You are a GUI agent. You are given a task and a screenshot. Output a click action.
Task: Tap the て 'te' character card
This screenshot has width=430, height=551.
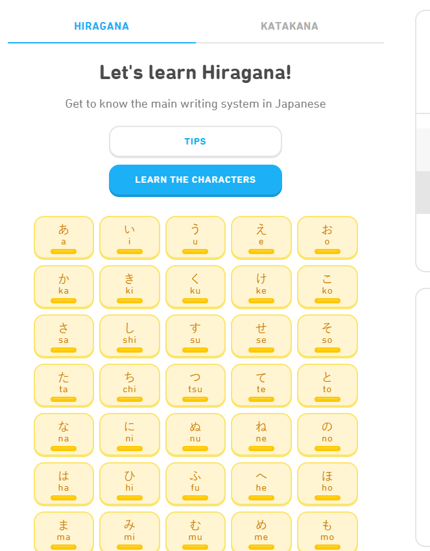pos(261,386)
